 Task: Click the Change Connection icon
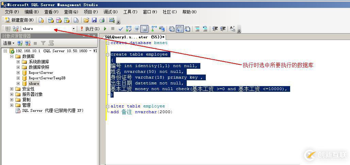16,29
